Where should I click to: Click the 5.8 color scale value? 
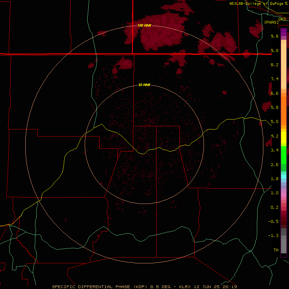point(275,107)
